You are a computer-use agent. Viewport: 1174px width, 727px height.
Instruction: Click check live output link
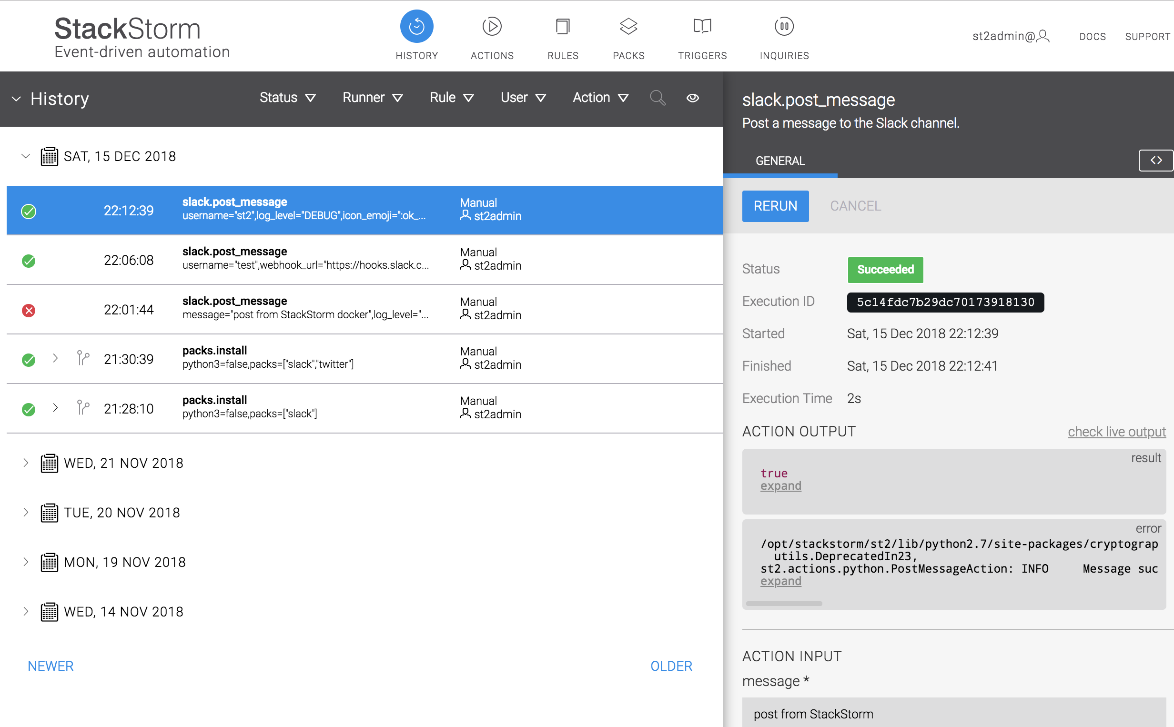1116,432
